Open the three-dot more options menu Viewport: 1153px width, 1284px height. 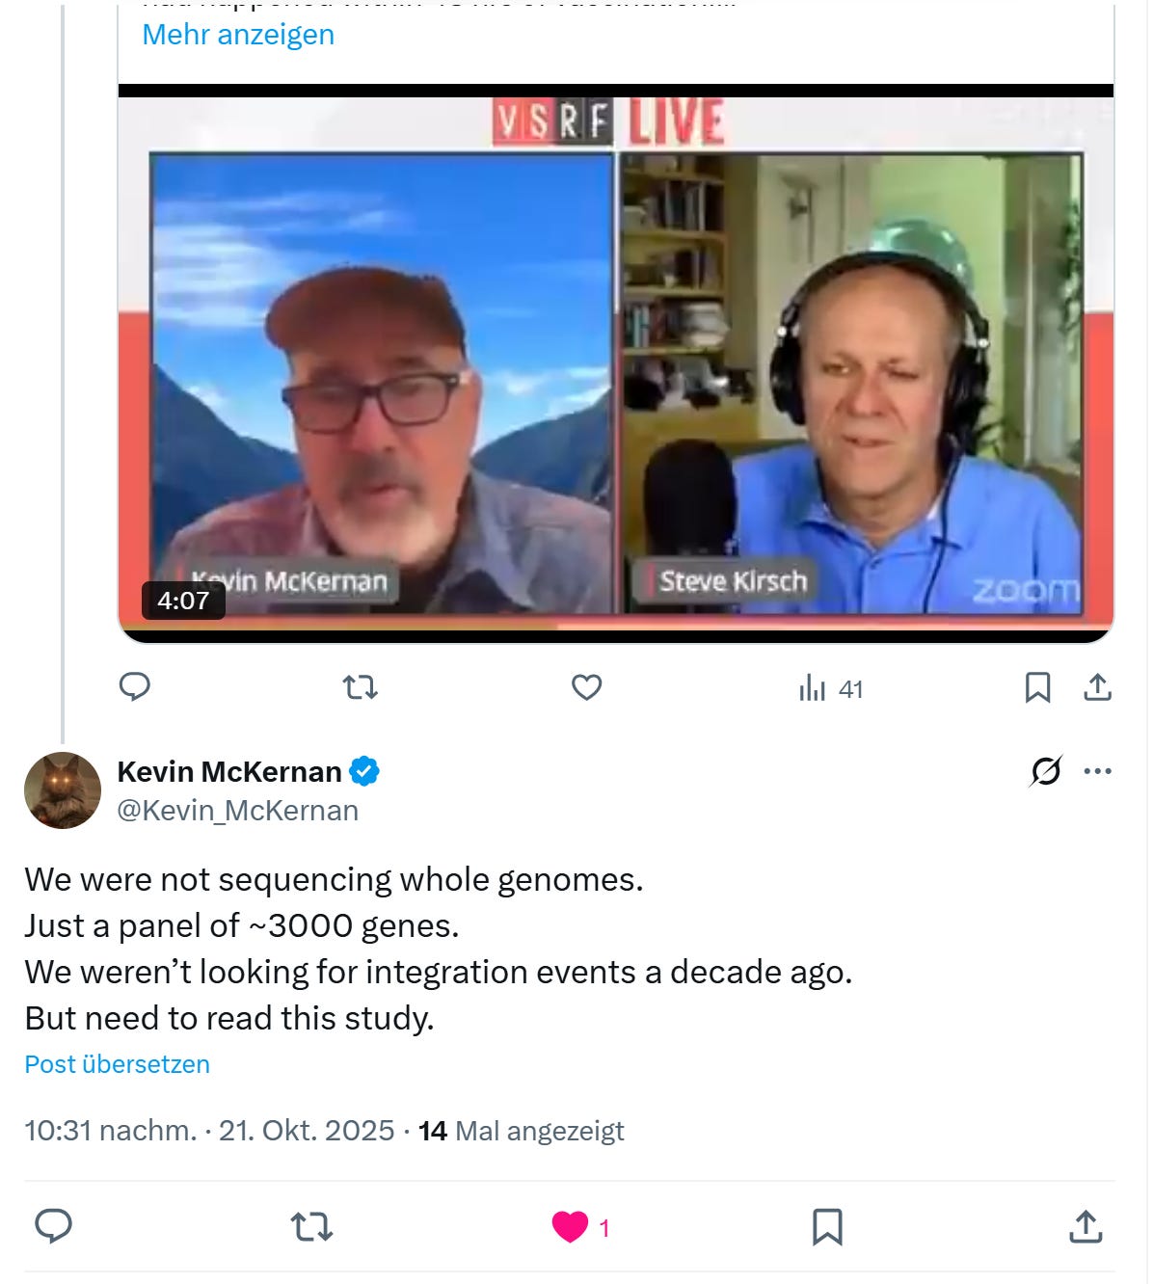point(1097,771)
